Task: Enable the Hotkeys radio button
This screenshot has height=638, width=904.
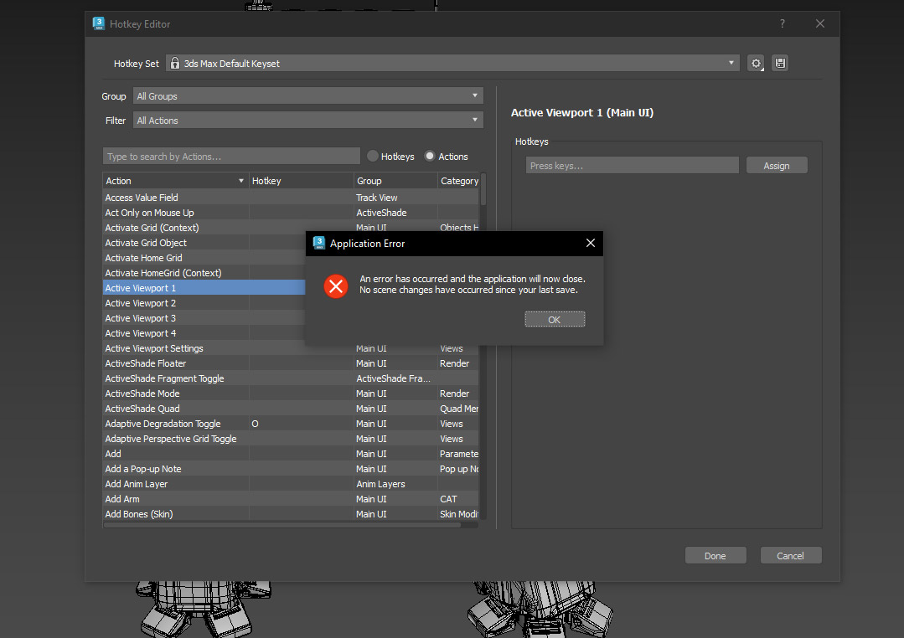Action: (371, 156)
